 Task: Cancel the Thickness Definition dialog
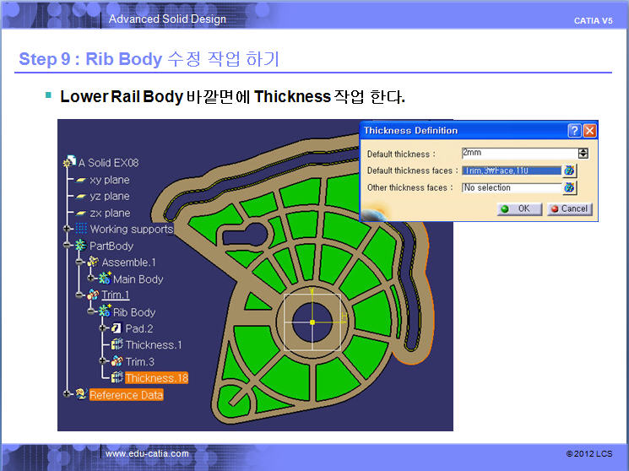(x=569, y=208)
